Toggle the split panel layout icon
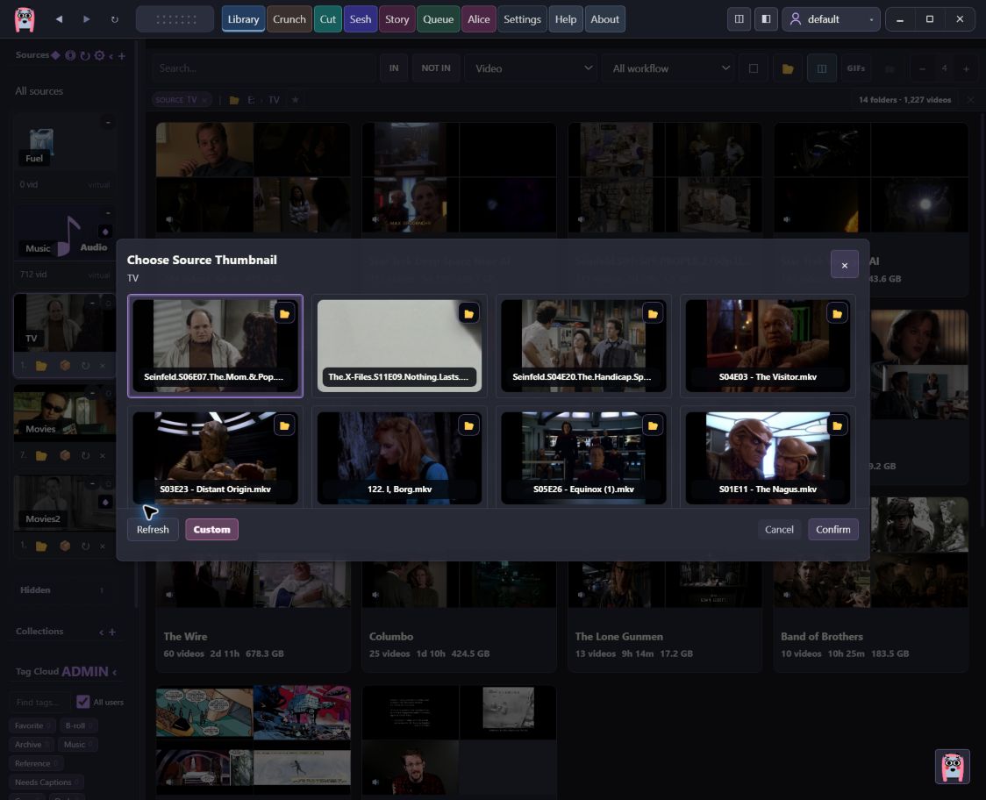 [x=739, y=19]
